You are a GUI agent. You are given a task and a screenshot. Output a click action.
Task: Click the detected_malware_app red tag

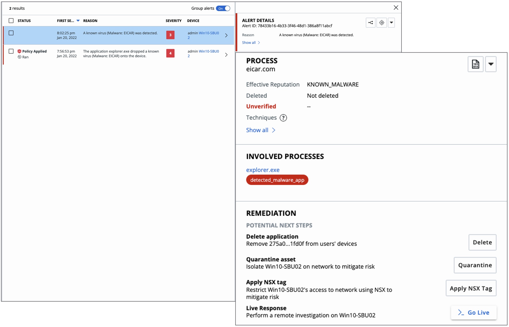(277, 180)
